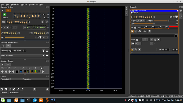Toggle the waterfall display icon

(36, 72)
